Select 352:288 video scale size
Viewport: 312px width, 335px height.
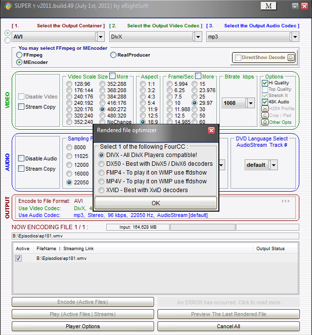(x=102, y=84)
